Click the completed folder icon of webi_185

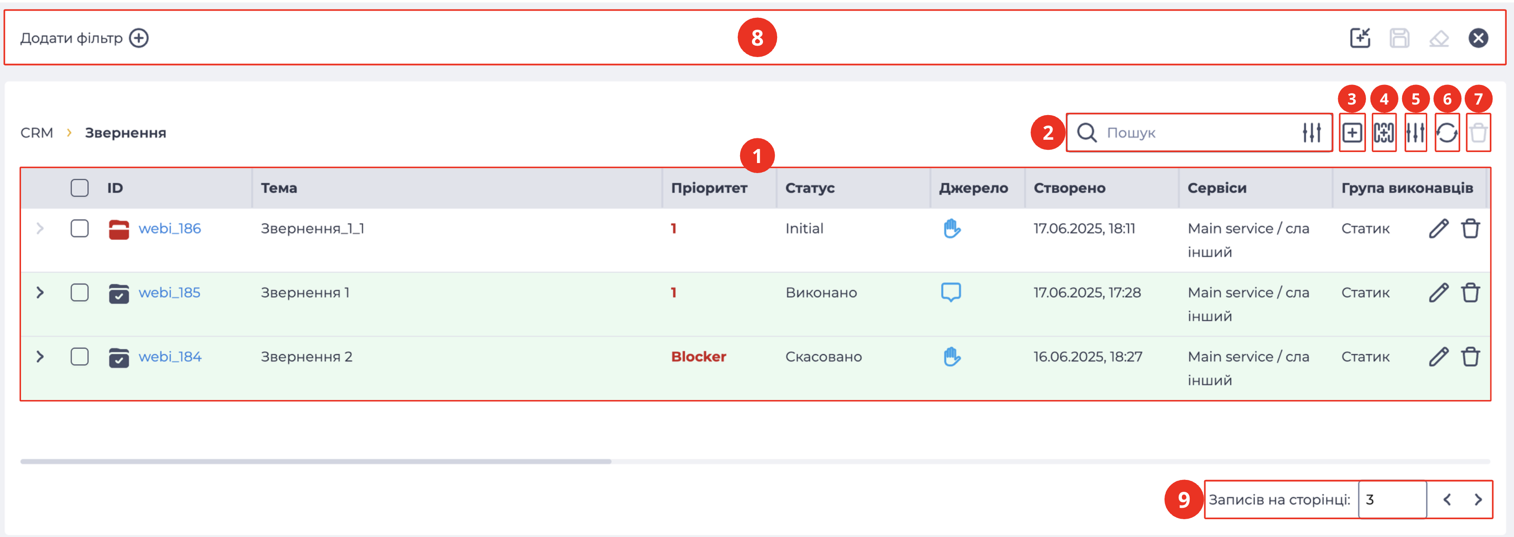[x=119, y=293]
